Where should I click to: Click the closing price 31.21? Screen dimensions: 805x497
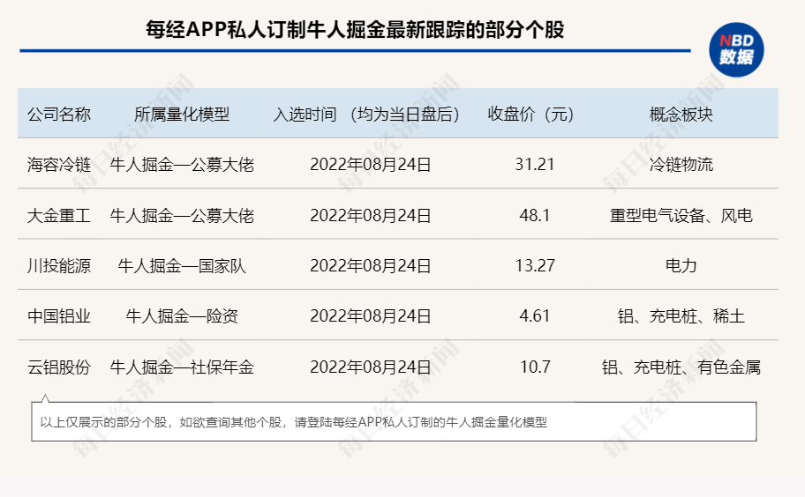[534, 165]
